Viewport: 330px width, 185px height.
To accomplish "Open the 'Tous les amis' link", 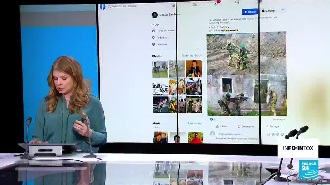I will pos(195,123).
